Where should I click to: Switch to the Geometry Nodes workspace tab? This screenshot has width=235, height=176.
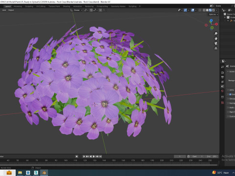[118, 6]
